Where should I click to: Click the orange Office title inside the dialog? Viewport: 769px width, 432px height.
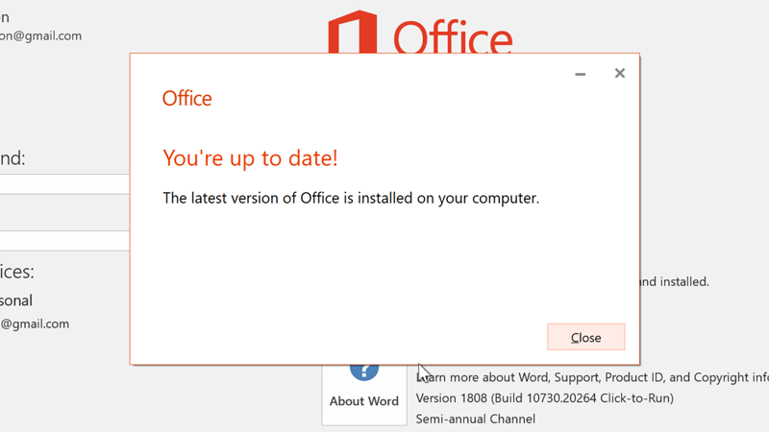186,99
